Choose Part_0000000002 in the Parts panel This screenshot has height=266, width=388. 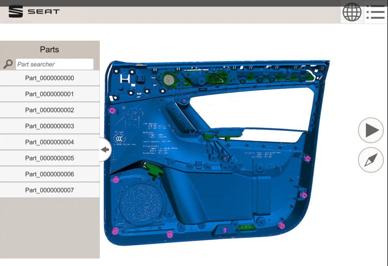click(x=50, y=110)
